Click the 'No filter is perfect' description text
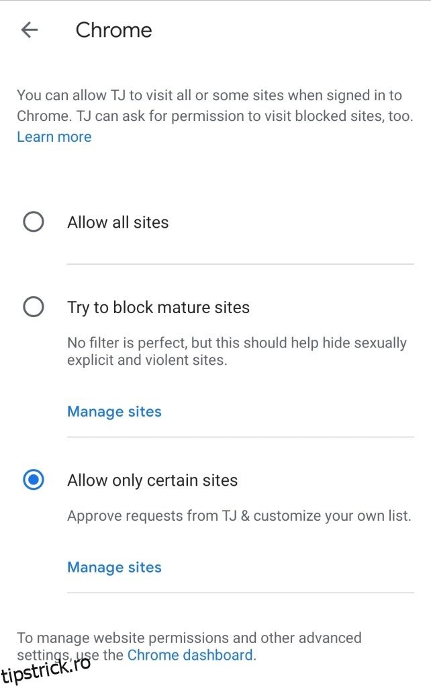Viewport: 431px width, 688px height. [237, 351]
